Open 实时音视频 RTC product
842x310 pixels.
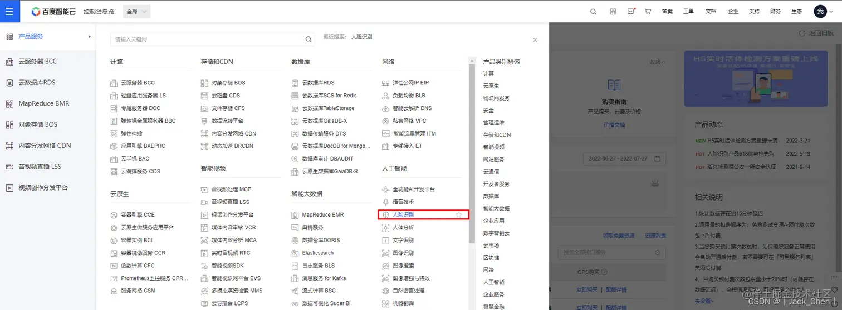click(231, 253)
